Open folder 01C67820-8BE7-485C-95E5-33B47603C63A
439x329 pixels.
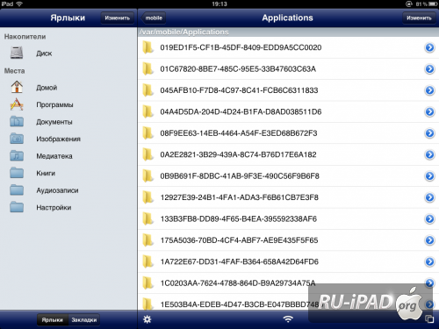coord(288,68)
